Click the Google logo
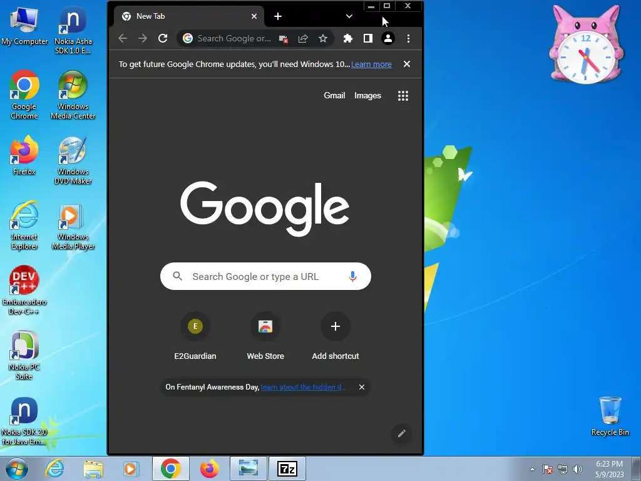Screen dimensions: 641x481 [x=265, y=209]
